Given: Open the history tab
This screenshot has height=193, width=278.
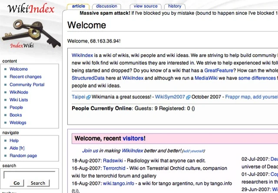Looking at the screenshot, I should (x=175, y=6).
